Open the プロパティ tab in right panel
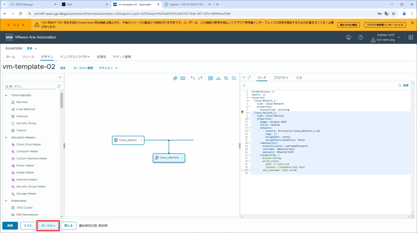 tap(281, 78)
